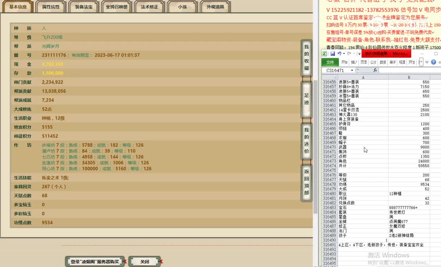441x267 pixels.
Task: Select row header 316480
Action: tap(330, 193)
